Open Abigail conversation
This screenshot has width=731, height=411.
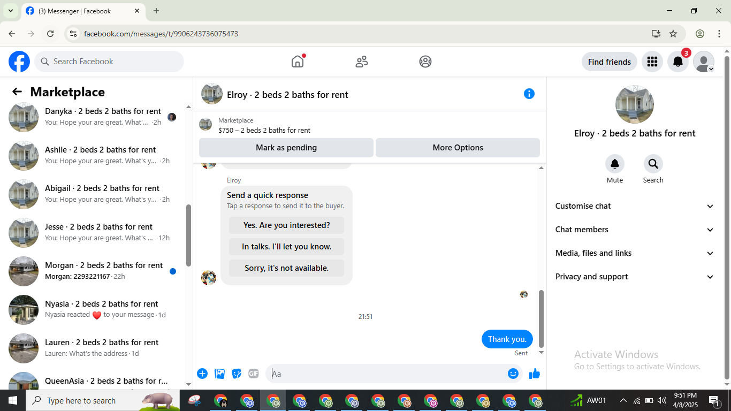(95, 194)
